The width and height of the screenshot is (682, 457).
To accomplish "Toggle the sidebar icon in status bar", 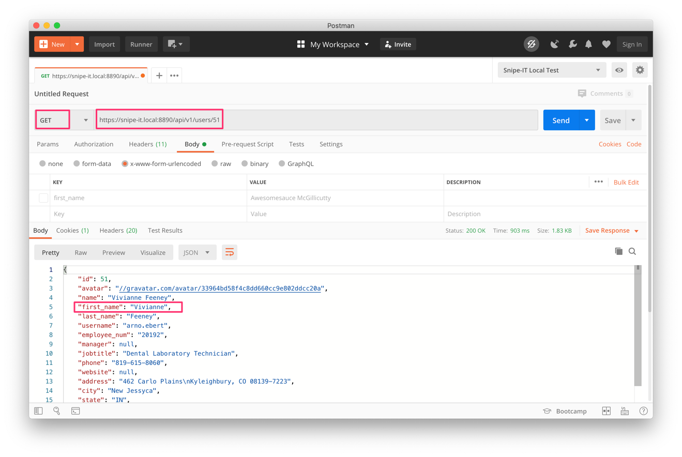I will coord(38,411).
